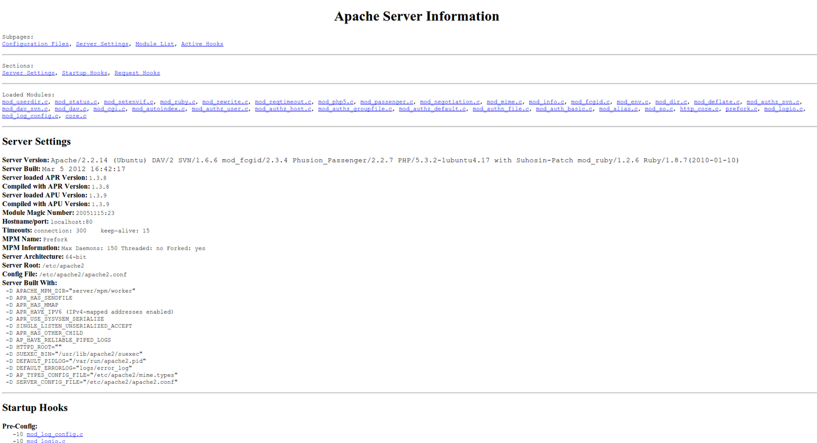Open the mod_reqtimeout.c module link

click(x=283, y=102)
